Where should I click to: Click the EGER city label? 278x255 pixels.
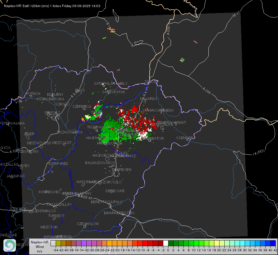[30, 134]
